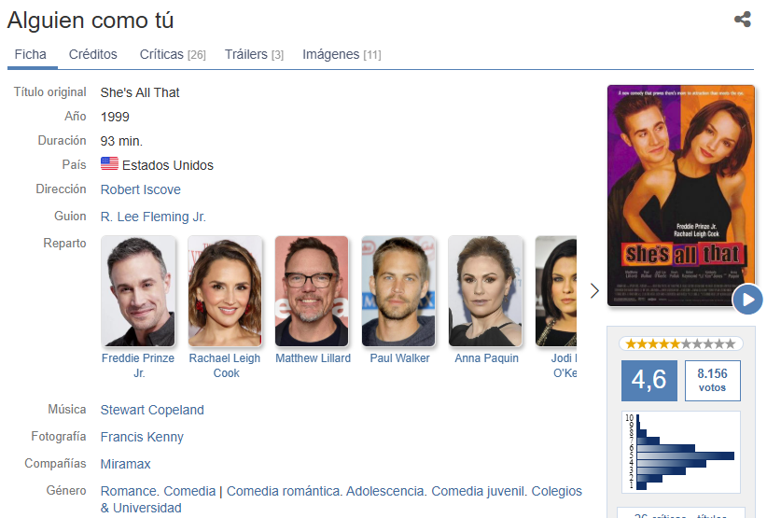
Task: Click the share icon
Action: (x=742, y=19)
